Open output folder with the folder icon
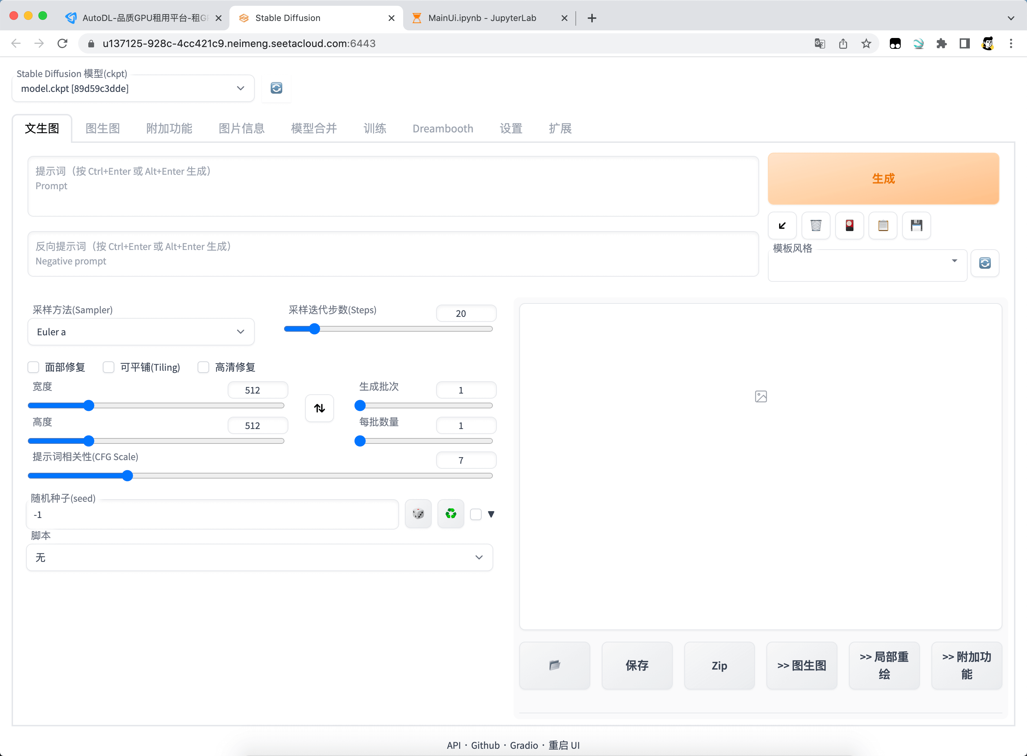The height and width of the screenshot is (756, 1027). [x=554, y=666]
